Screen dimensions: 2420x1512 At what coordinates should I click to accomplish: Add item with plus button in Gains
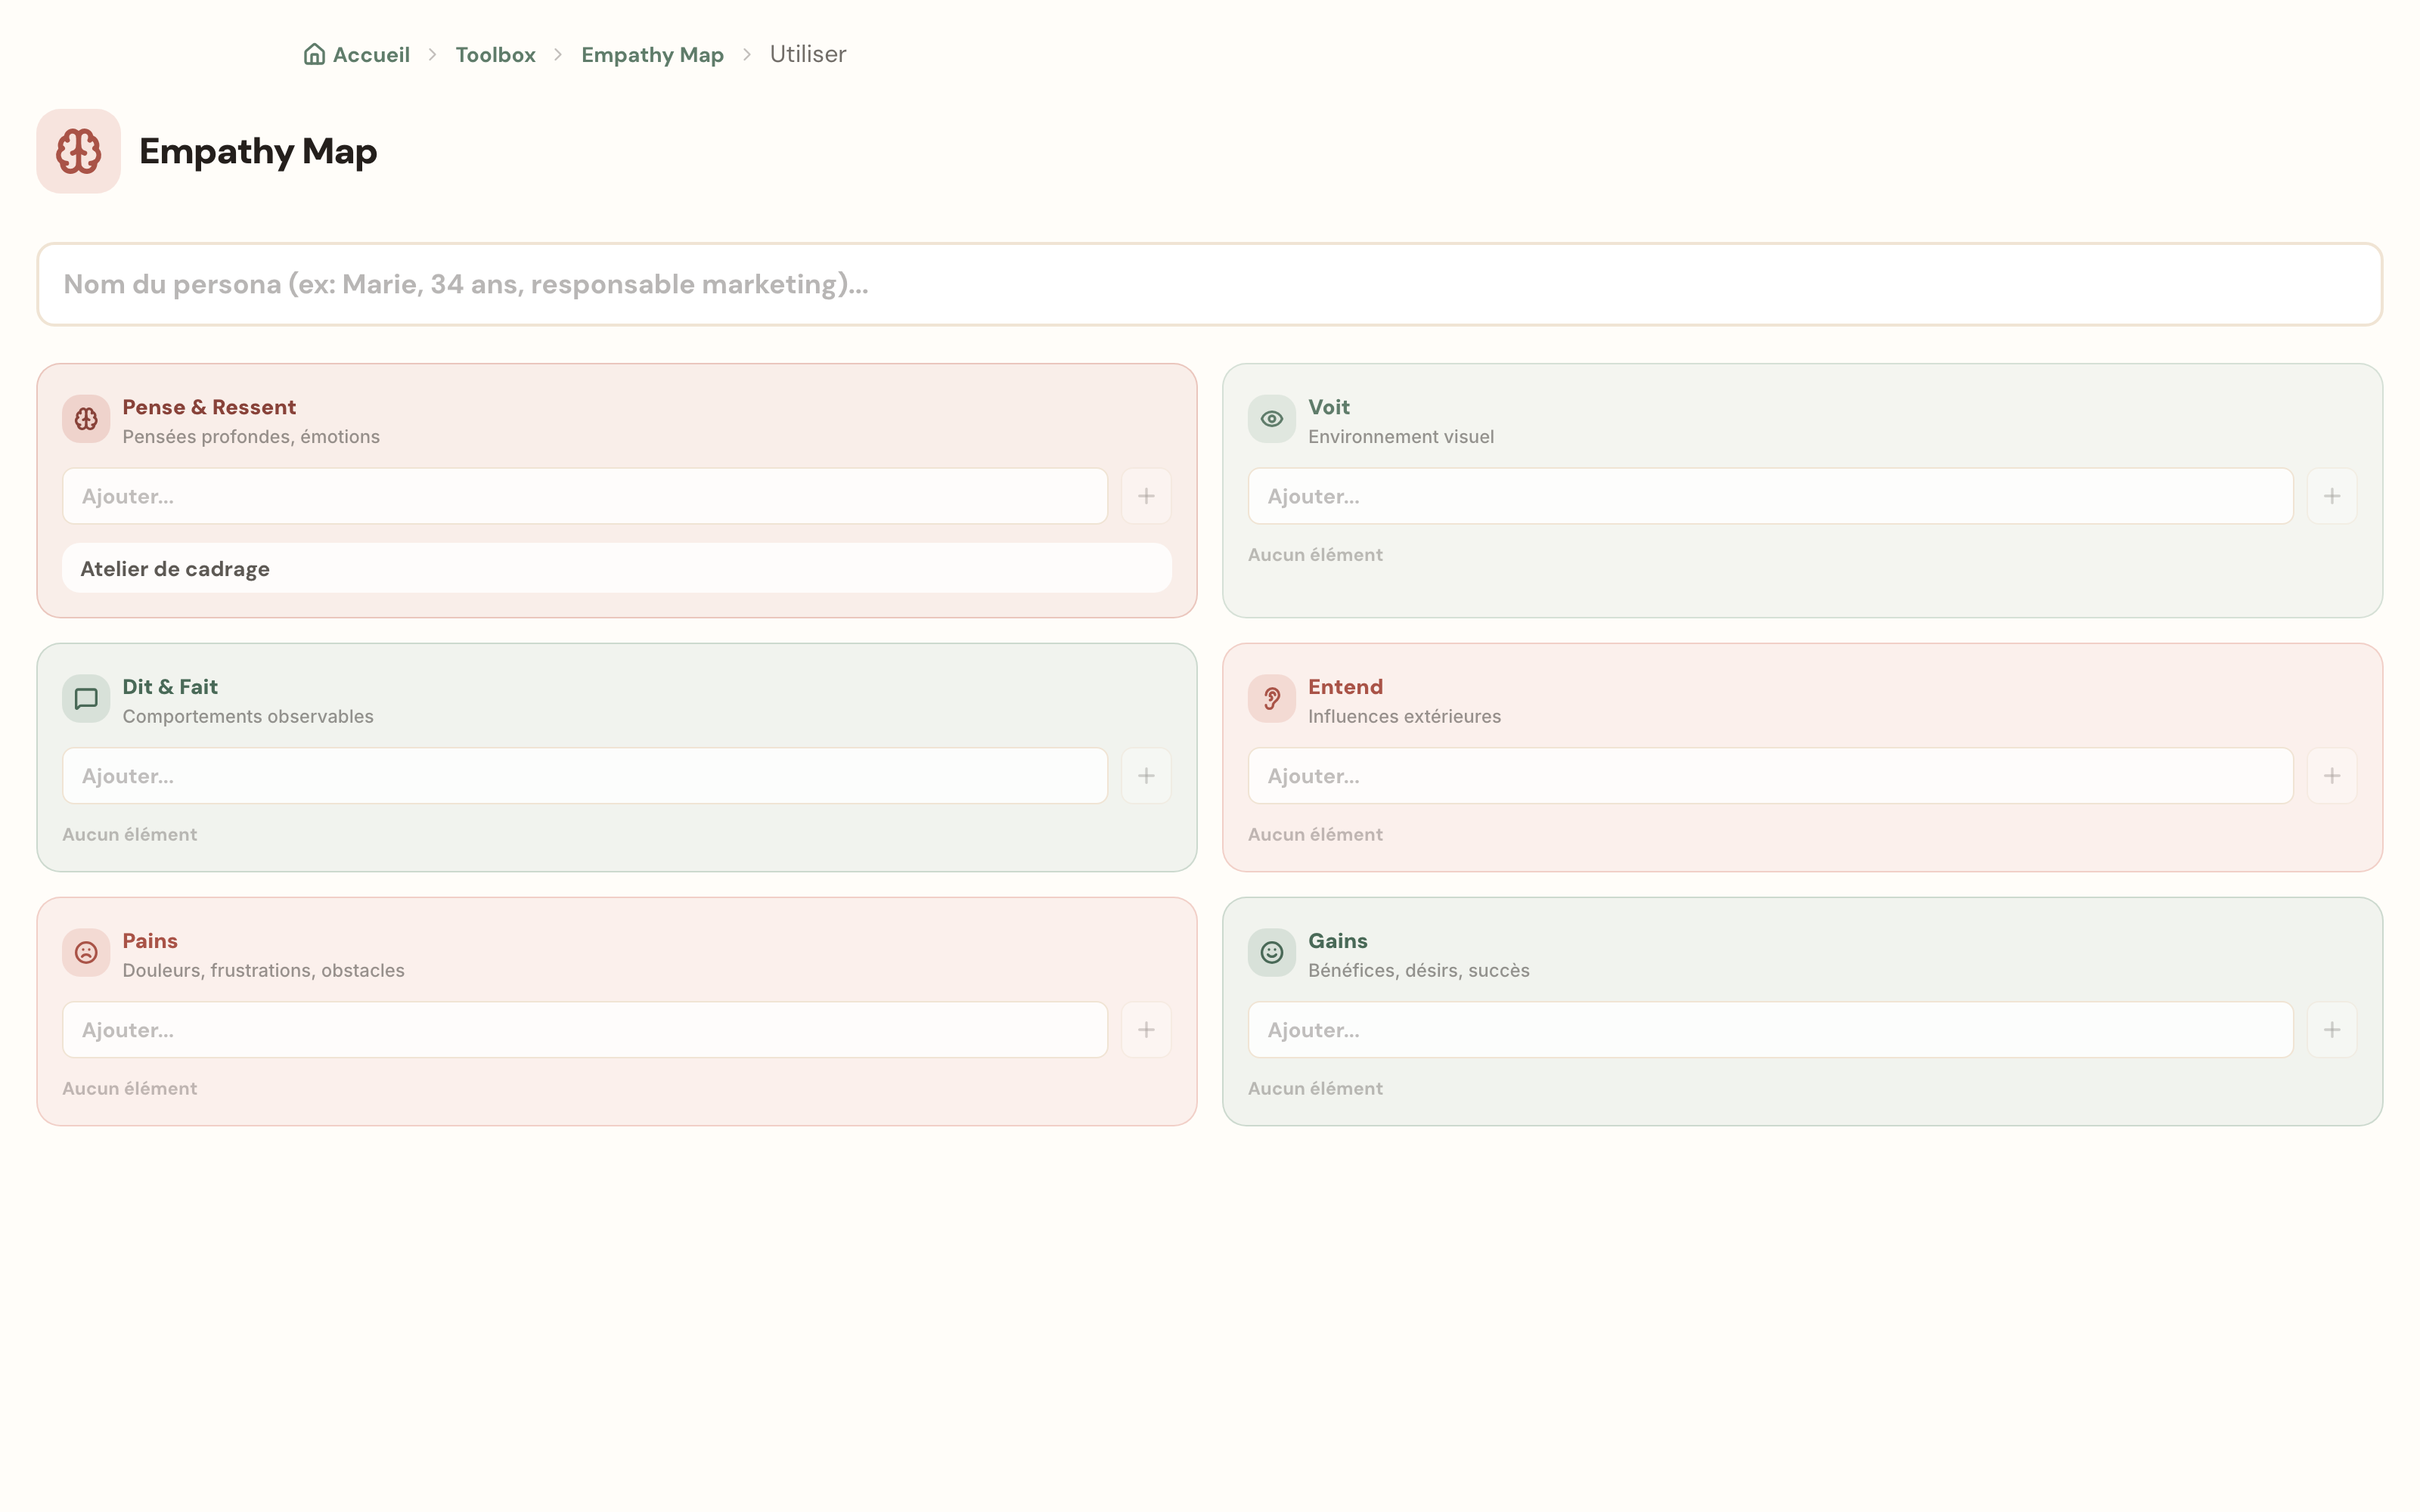pos(2332,1030)
